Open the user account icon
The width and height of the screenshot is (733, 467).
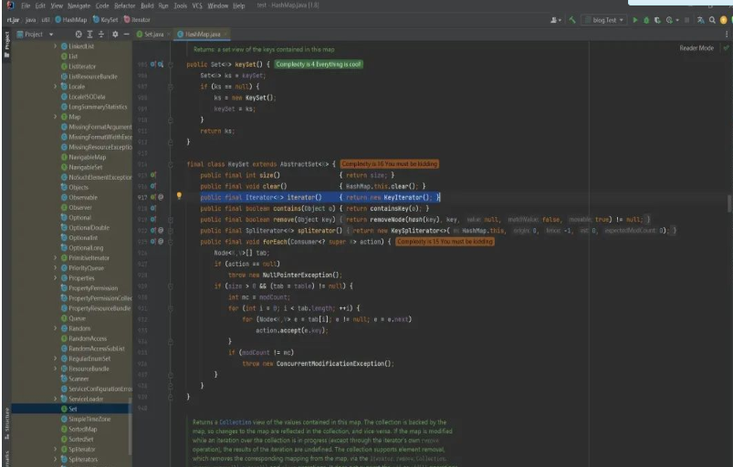pyautogui.click(x=554, y=20)
